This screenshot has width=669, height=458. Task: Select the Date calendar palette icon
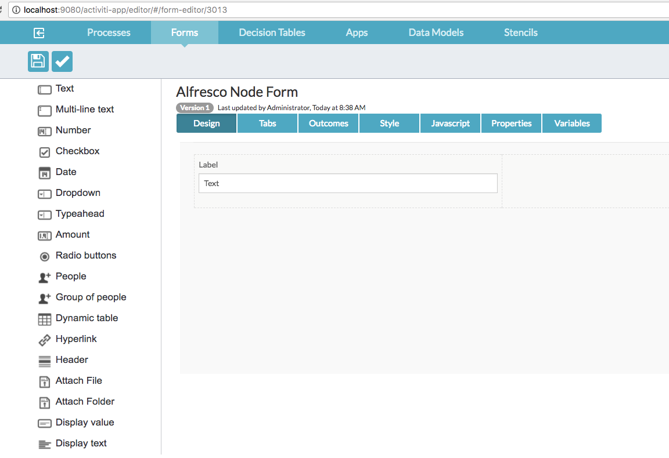pos(45,173)
